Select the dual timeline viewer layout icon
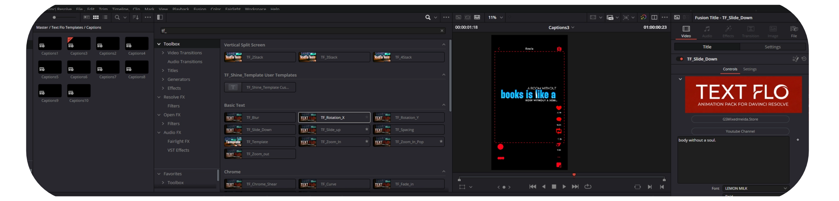839x201 pixels. coord(477,17)
